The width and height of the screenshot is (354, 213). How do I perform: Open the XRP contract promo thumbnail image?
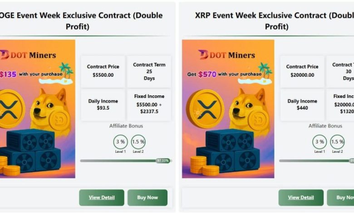(228, 109)
